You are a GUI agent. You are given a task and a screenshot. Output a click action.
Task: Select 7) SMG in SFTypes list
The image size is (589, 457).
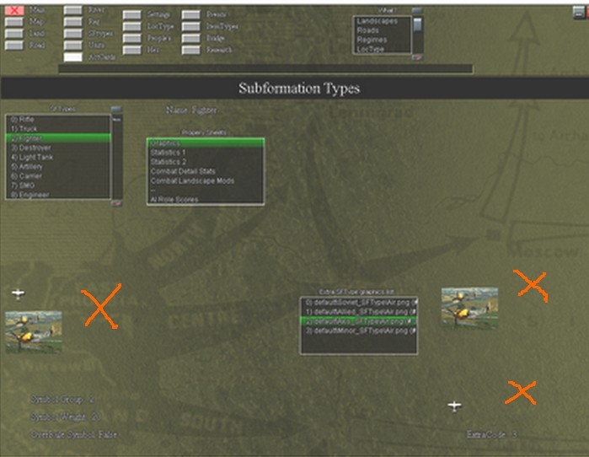tap(58, 185)
